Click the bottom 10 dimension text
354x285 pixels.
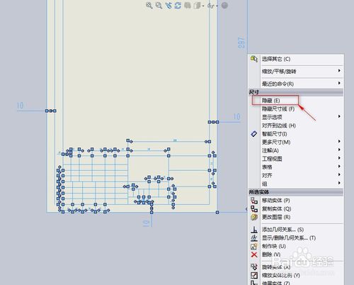tap(147, 223)
